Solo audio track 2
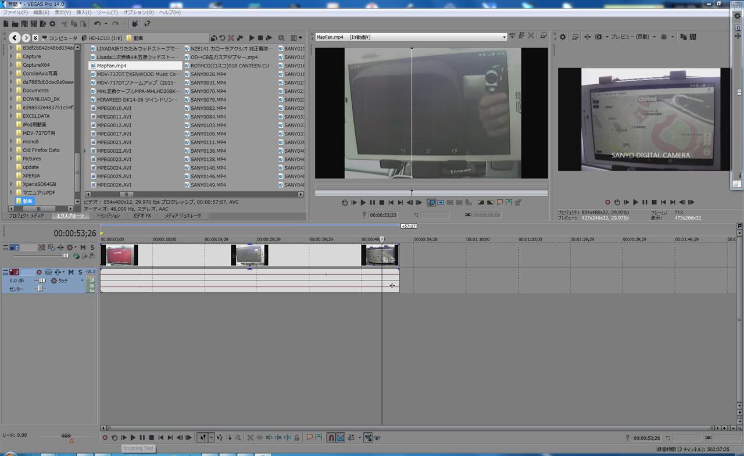 click(80, 272)
